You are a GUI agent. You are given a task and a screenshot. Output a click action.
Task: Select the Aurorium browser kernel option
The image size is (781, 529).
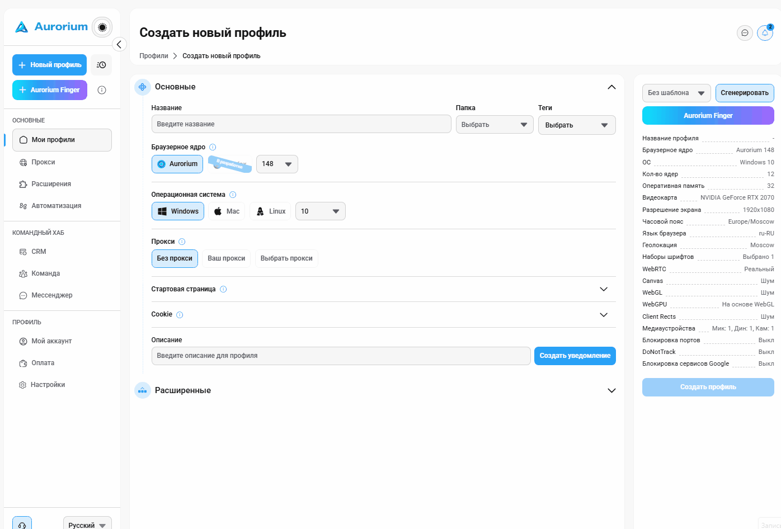point(177,164)
